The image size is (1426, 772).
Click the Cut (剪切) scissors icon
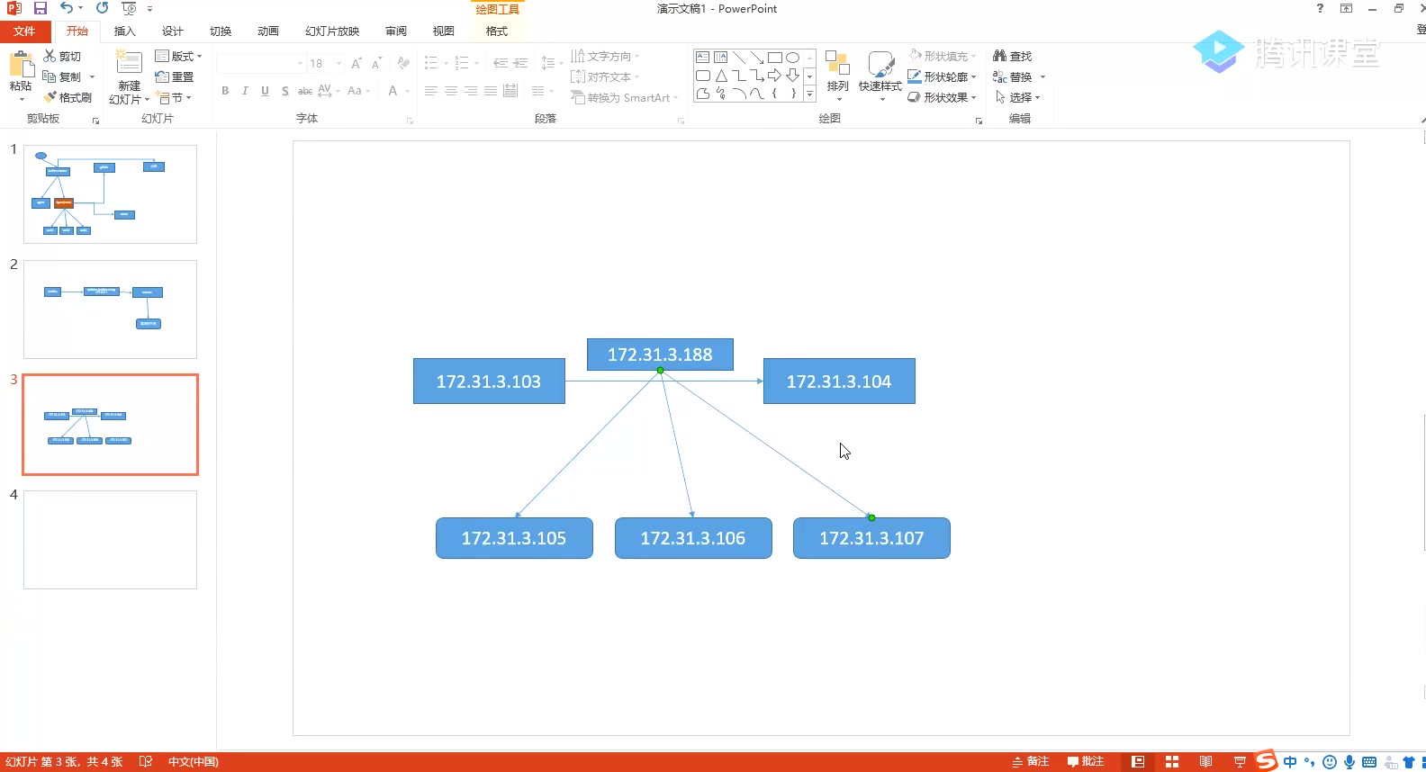(x=50, y=56)
